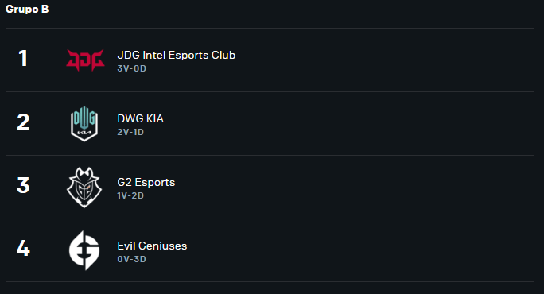
Task: Select empty area of first-place row
Action: [x=382, y=60]
